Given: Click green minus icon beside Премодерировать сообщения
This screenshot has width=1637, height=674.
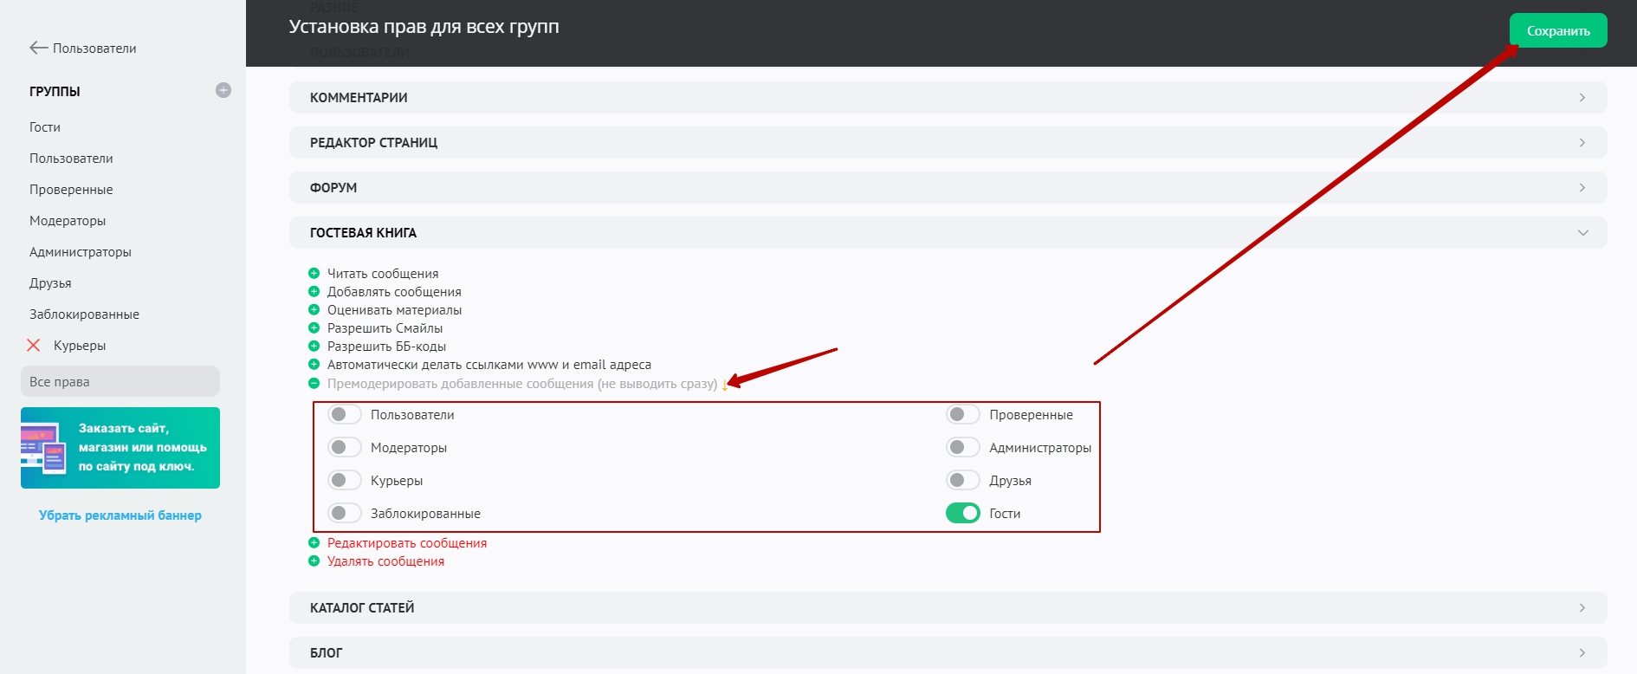Looking at the screenshot, I should pyautogui.click(x=314, y=384).
